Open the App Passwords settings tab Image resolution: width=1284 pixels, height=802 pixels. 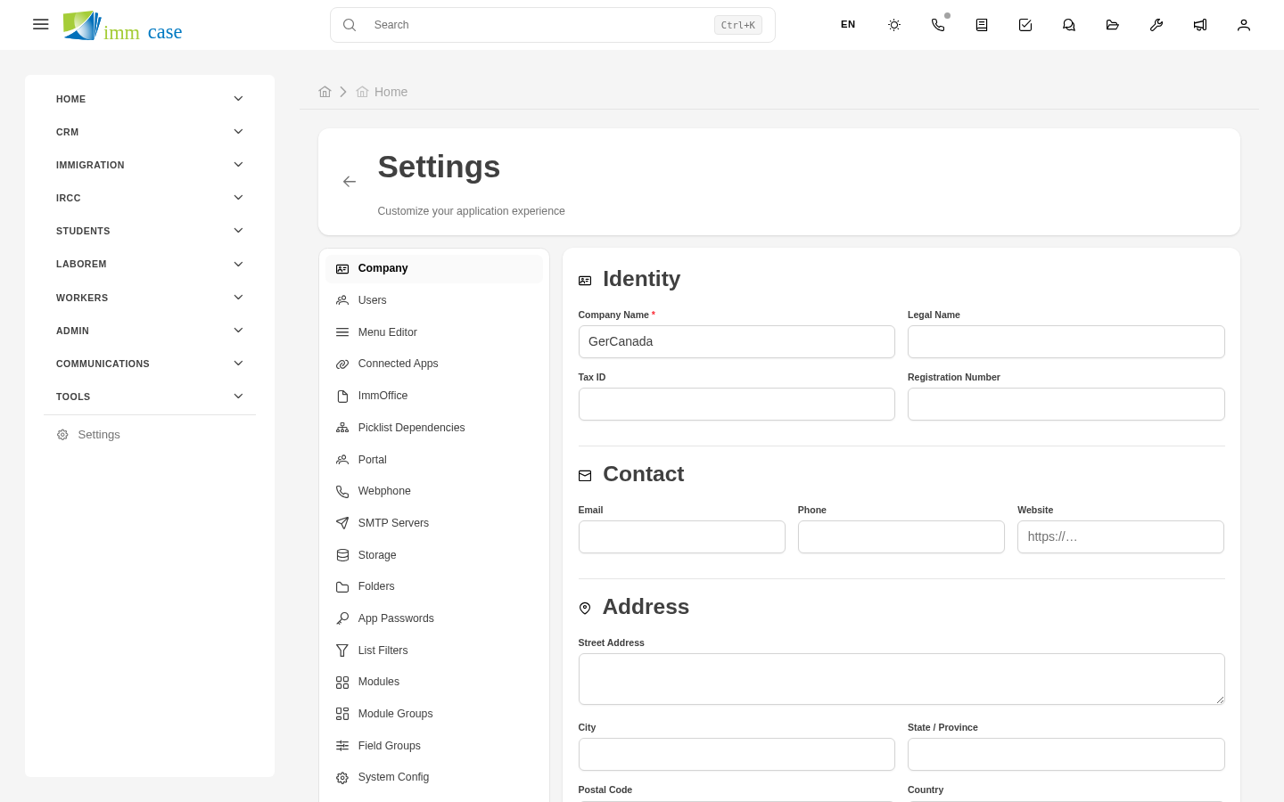pyautogui.click(x=434, y=618)
